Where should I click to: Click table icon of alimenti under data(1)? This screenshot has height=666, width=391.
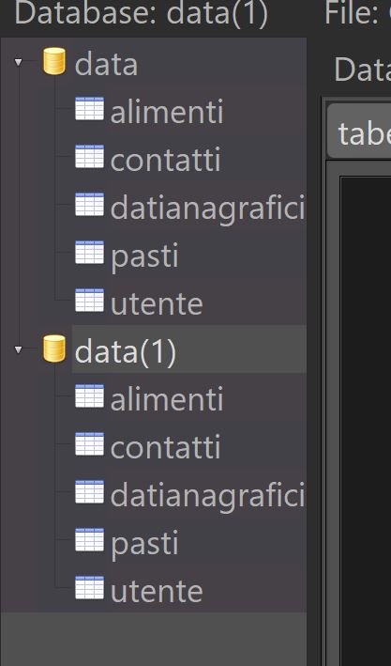click(89, 395)
